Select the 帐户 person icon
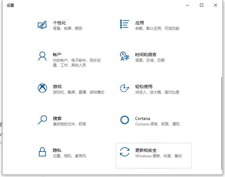Image resolution: width=225 pixels, height=177 pixels. [42, 56]
